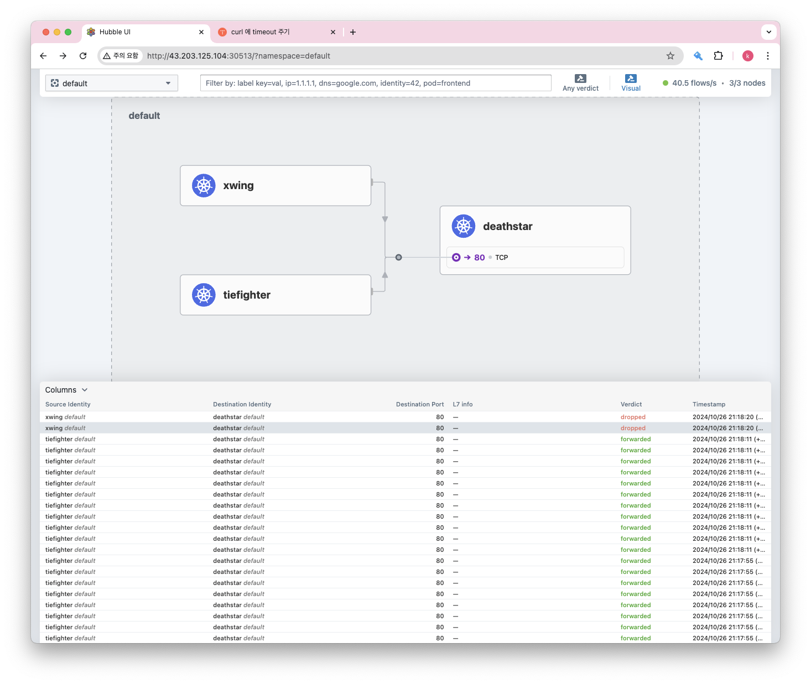Select the deathstar service card title
The height and width of the screenshot is (684, 811).
coord(508,226)
